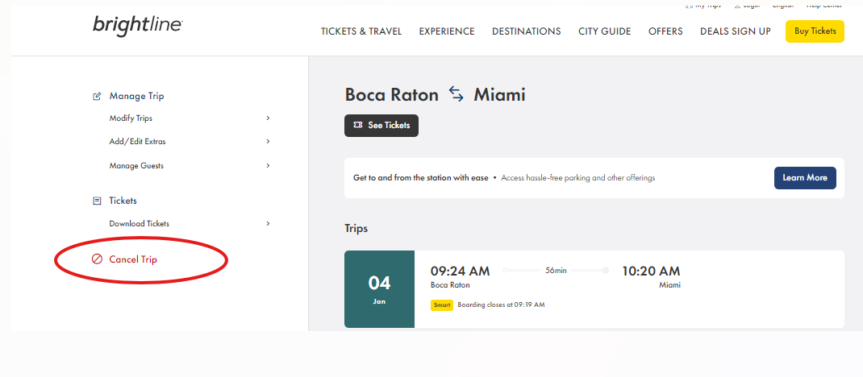The image size is (863, 377).
Task: Expand Manage Guests chevron
Action: click(268, 165)
